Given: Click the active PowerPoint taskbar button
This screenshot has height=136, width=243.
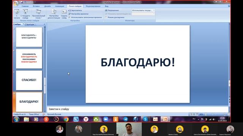Looking at the screenshot, I should click(x=165, y=119).
